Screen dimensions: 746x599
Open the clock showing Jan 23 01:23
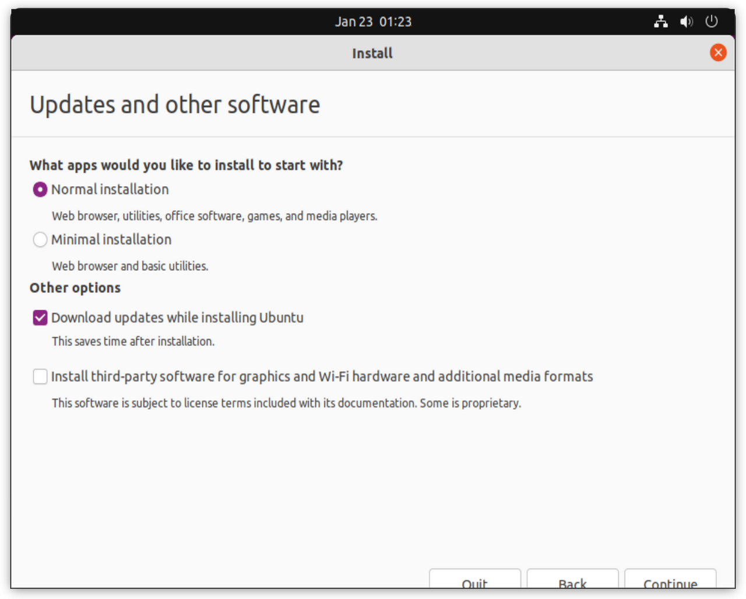373,22
